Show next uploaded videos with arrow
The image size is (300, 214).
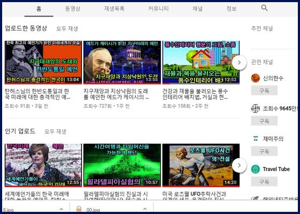[239, 62]
